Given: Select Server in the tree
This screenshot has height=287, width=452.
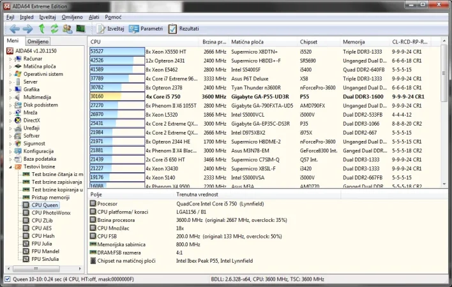Looking at the screenshot, I should click(30, 82).
